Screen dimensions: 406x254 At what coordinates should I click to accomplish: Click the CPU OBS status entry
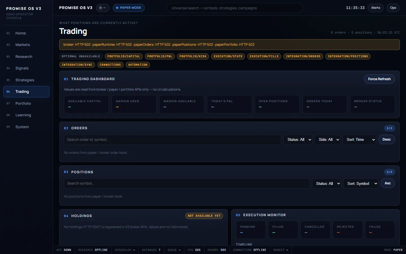click(x=194, y=250)
